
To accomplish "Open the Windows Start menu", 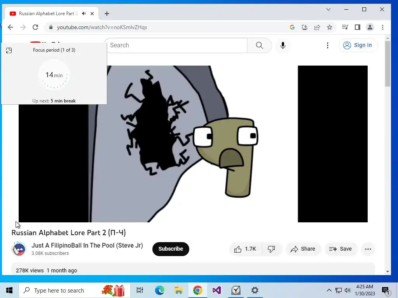I will point(9,290).
